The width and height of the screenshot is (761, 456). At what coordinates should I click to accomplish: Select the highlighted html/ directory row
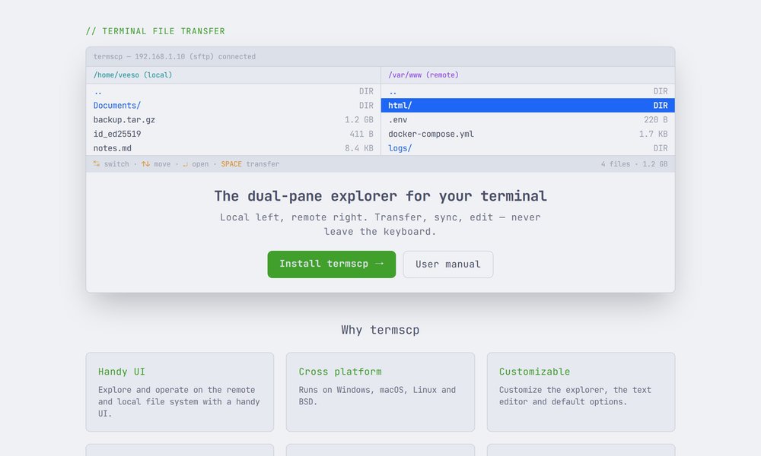[x=528, y=105]
